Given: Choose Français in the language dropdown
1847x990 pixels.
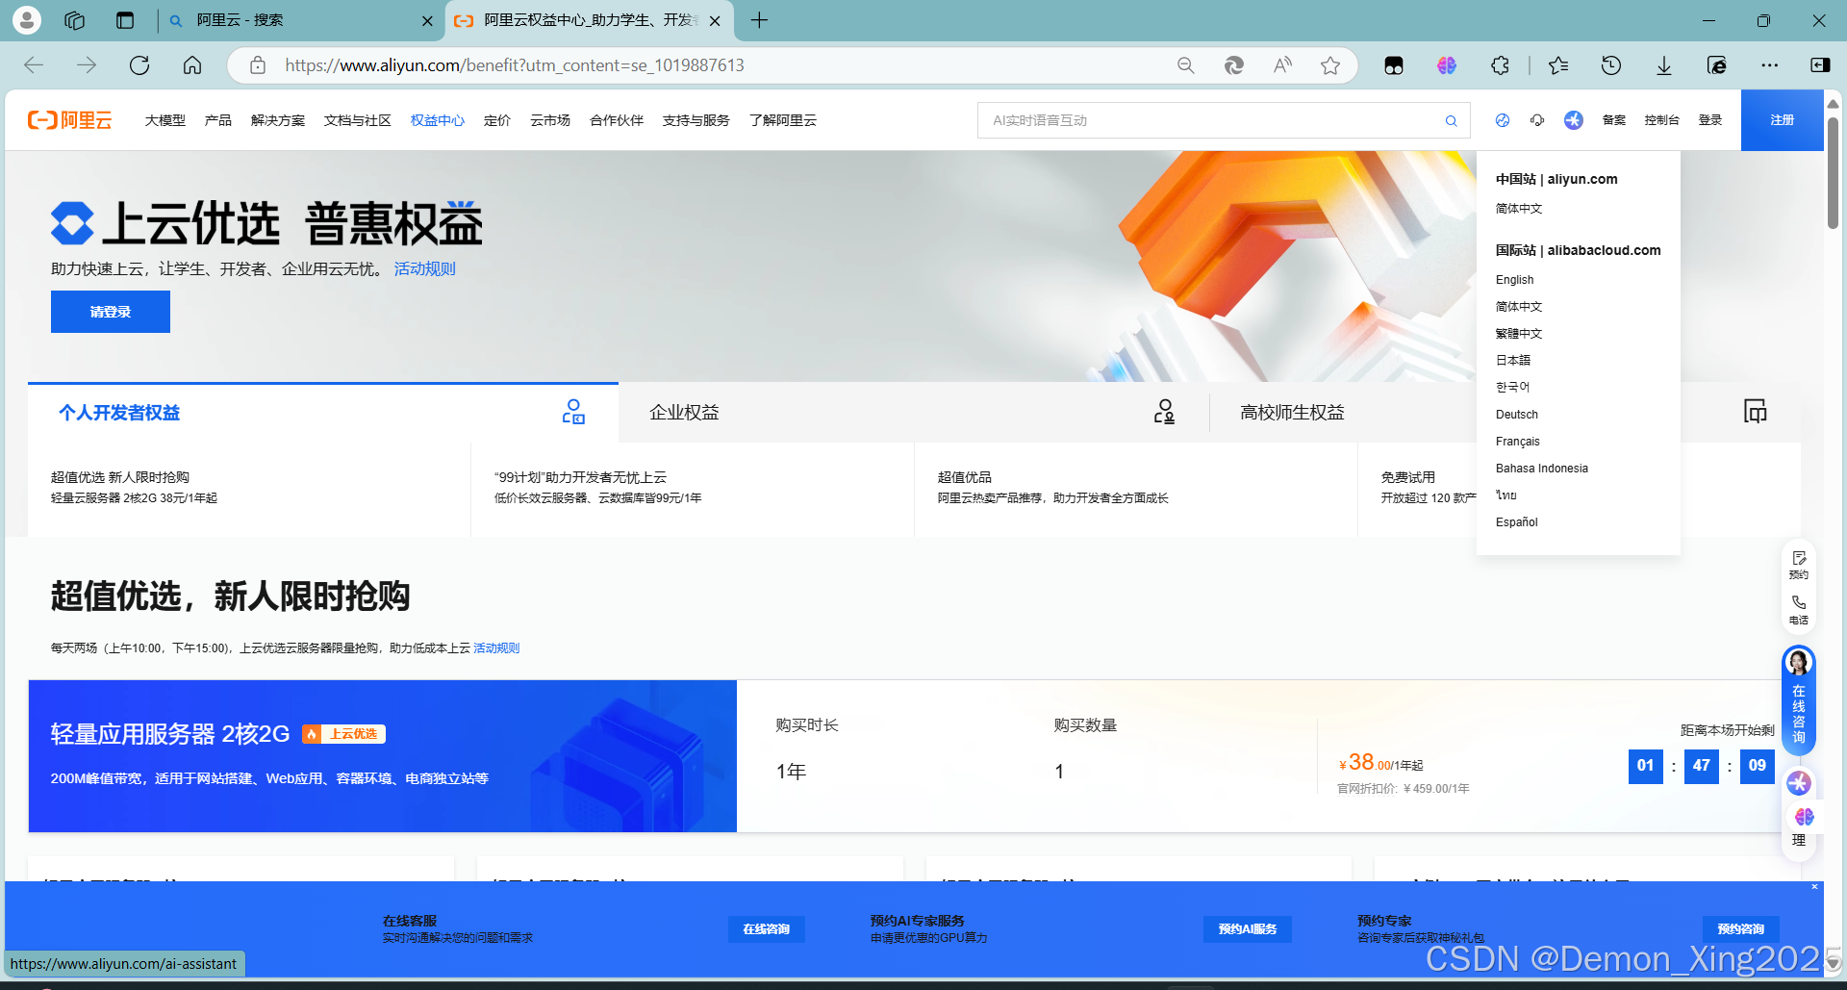Looking at the screenshot, I should point(1518,442).
